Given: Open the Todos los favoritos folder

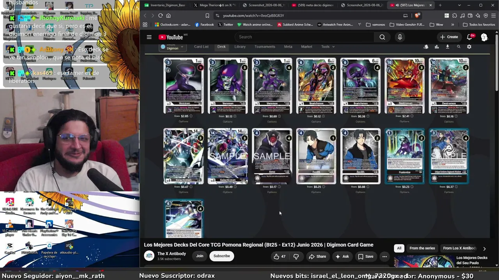Looking at the screenshot, I should pyautogui.click(x=479, y=24).
